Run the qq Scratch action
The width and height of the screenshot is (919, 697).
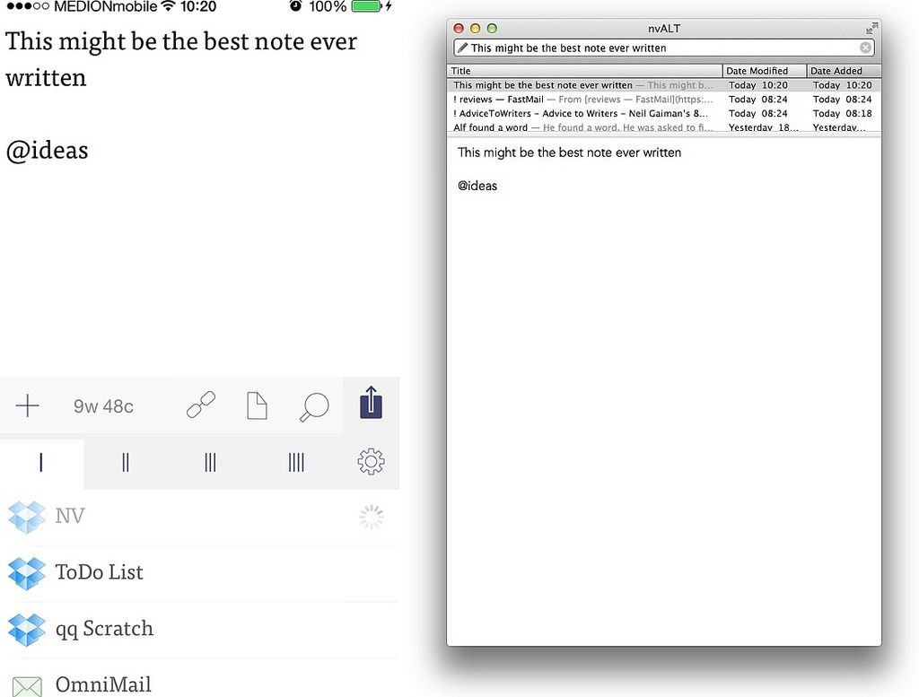(104, 629)
